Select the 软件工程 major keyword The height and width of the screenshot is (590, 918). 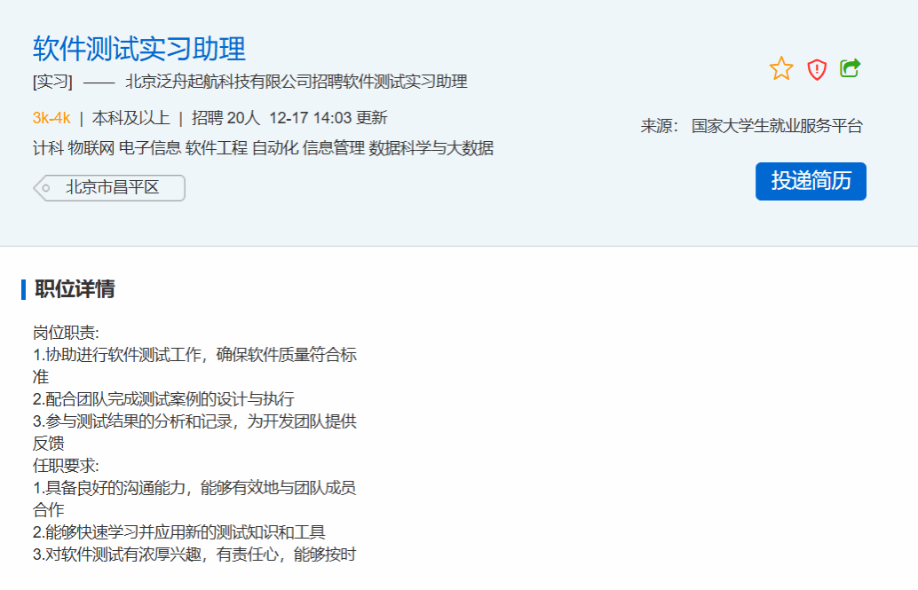click(x=216, y=148)
